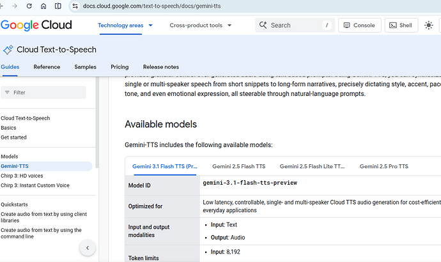
Task: Open the Guides tab
Action: 10,67
